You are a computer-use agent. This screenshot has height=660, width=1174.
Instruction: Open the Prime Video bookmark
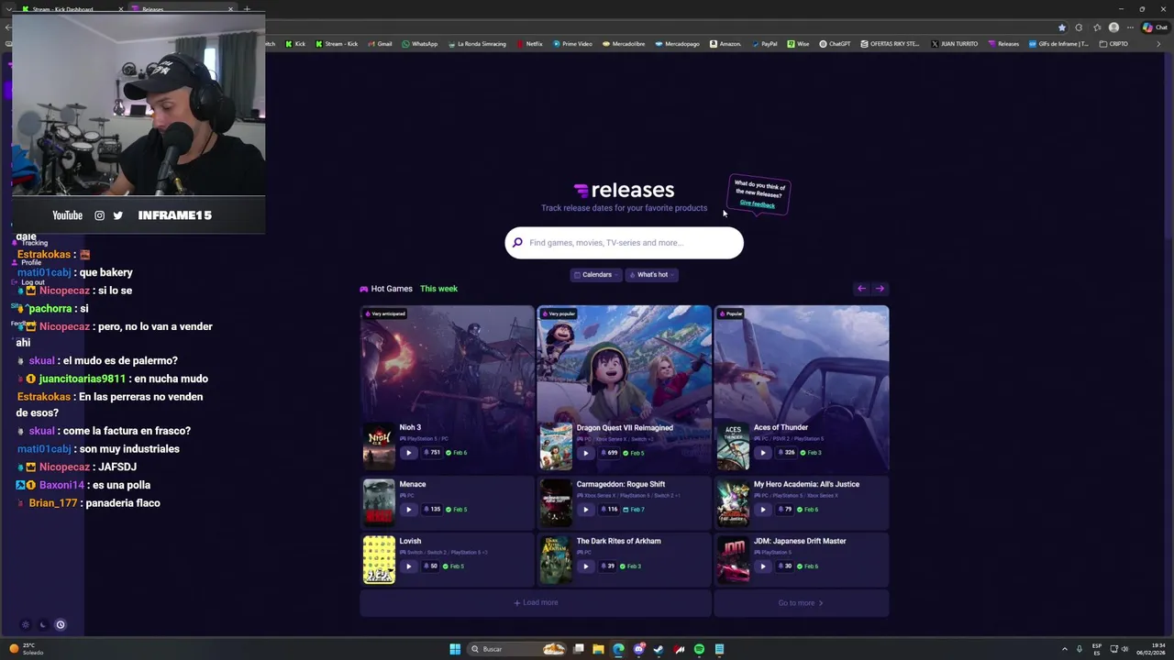(572, 44)
